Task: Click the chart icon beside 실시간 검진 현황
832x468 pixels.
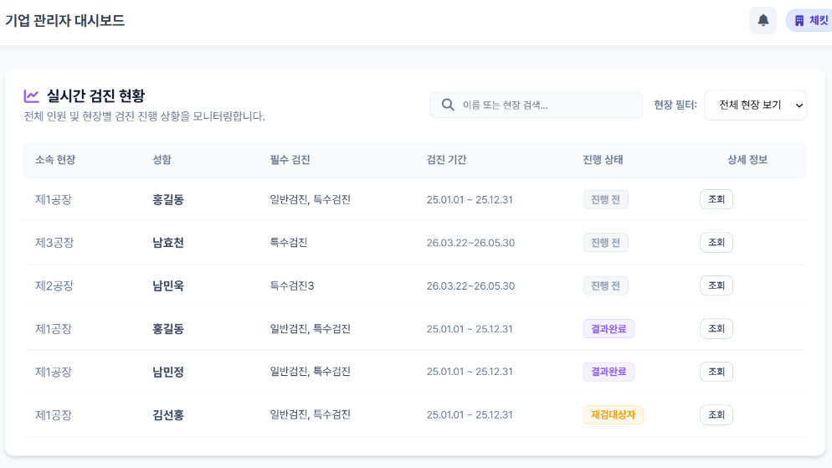Action: (x=32, y=96)
